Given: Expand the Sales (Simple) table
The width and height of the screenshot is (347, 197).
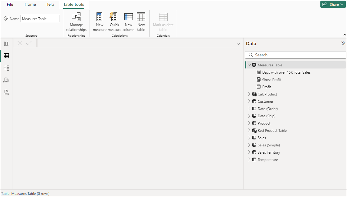Looking at the screenshot, I should (249, 145).
